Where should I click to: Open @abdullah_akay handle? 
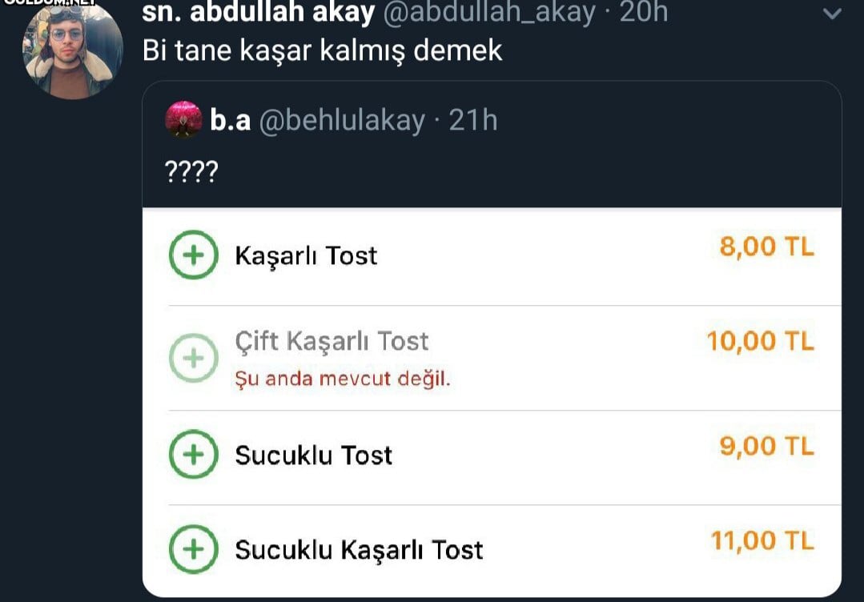tap(489, 12)
